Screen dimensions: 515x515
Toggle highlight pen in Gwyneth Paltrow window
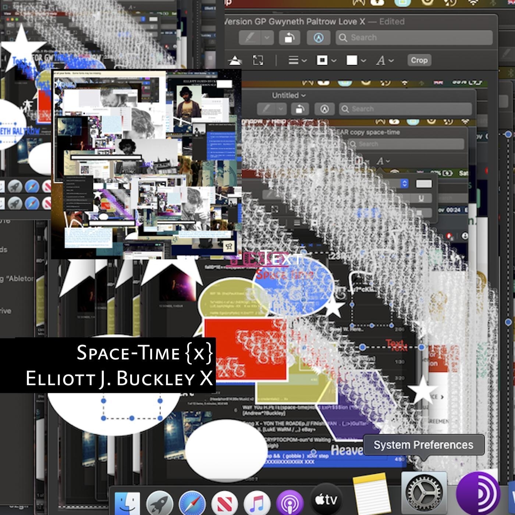250,38
